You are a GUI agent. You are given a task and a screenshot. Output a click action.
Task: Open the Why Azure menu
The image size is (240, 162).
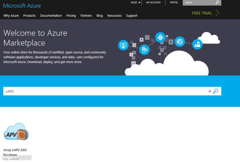click(11, 15)
